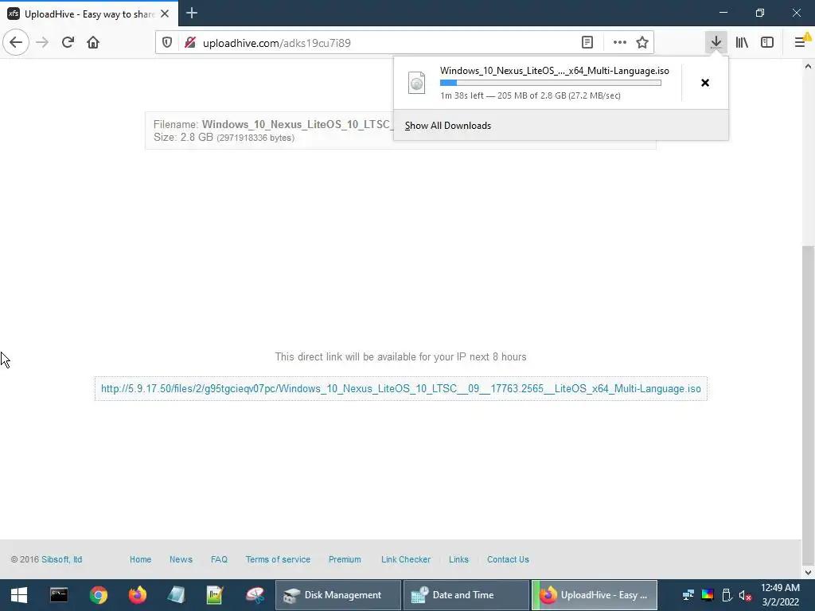
Task: Open Firefox hamburger menu
Action: tap(801, 42)
